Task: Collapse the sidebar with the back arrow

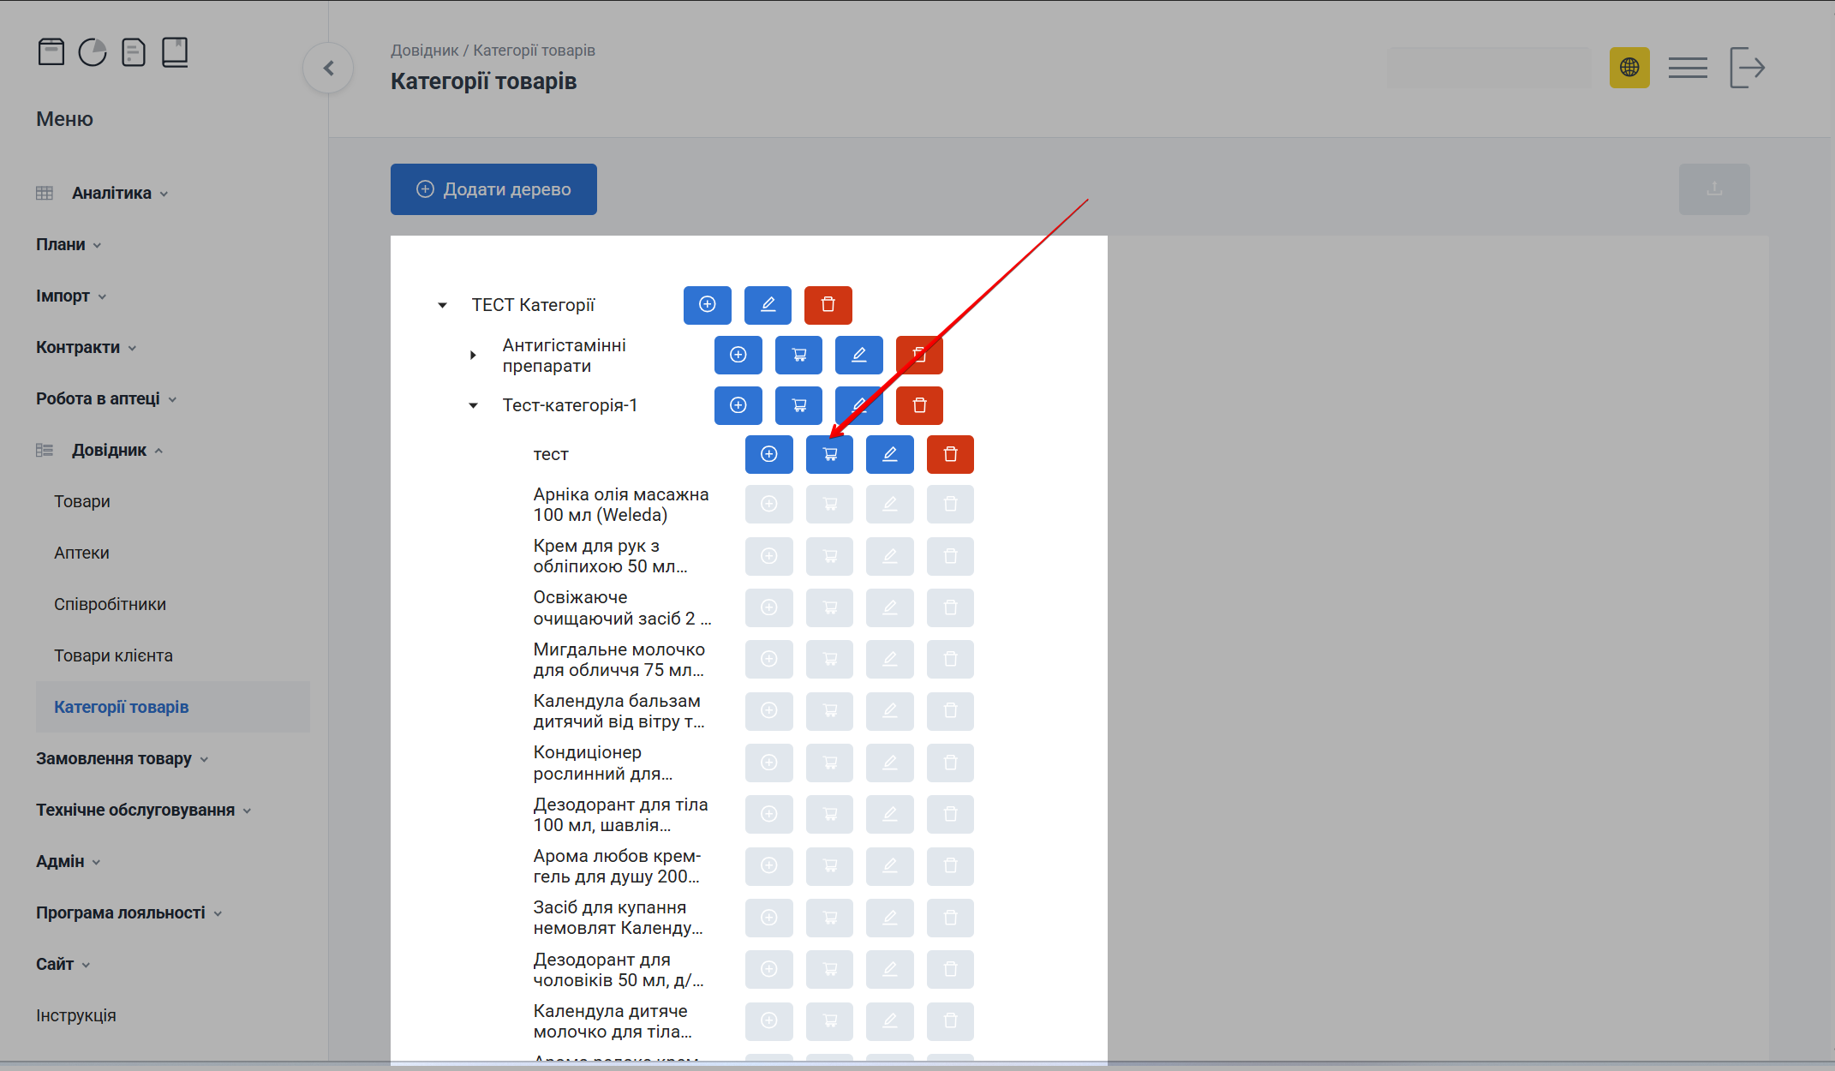Action: coord(328,68)
